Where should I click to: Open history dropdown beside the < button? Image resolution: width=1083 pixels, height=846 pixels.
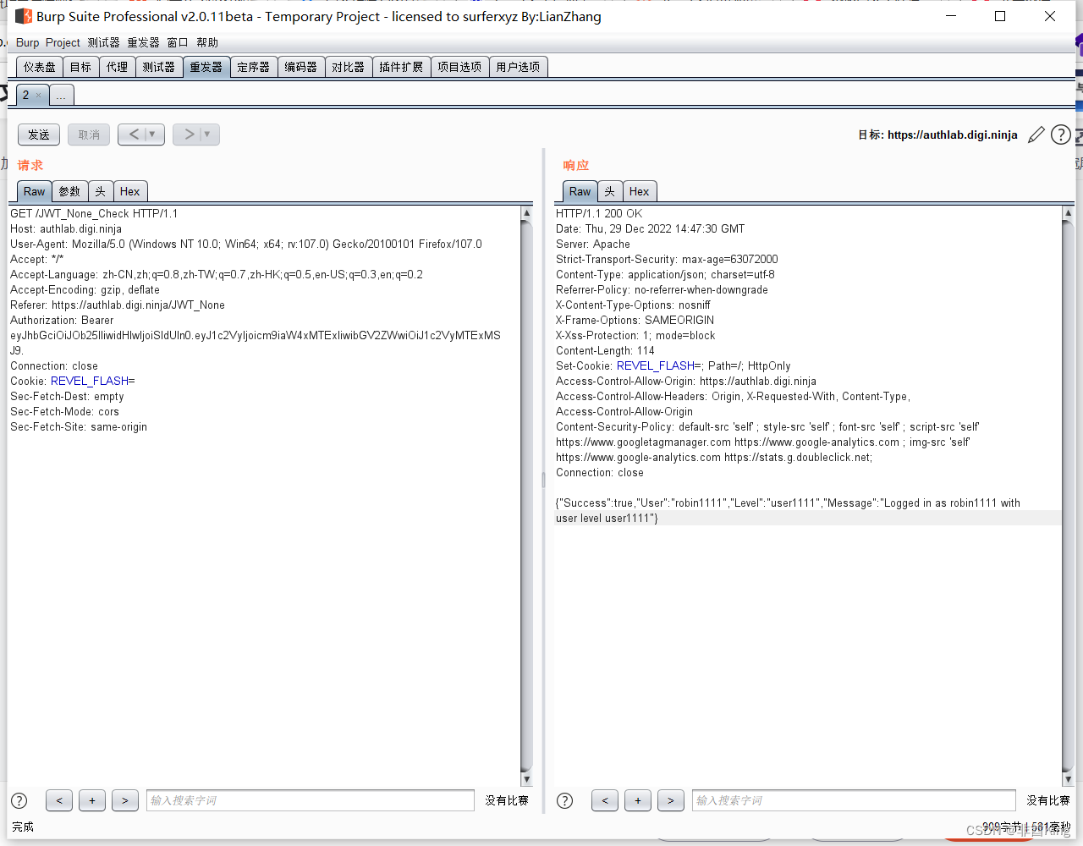[153, 135]
